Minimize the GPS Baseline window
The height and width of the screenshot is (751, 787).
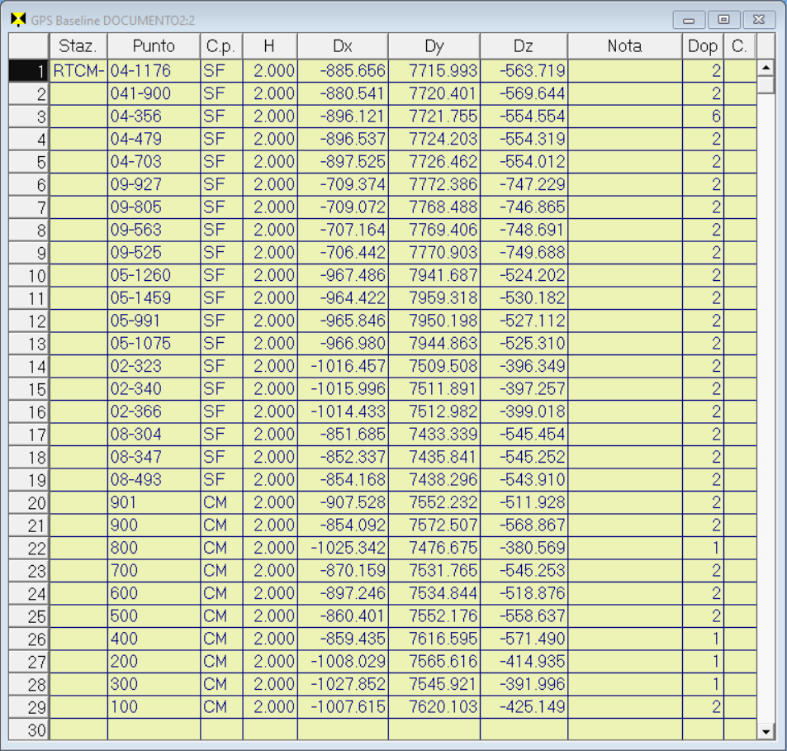[689, 20]
